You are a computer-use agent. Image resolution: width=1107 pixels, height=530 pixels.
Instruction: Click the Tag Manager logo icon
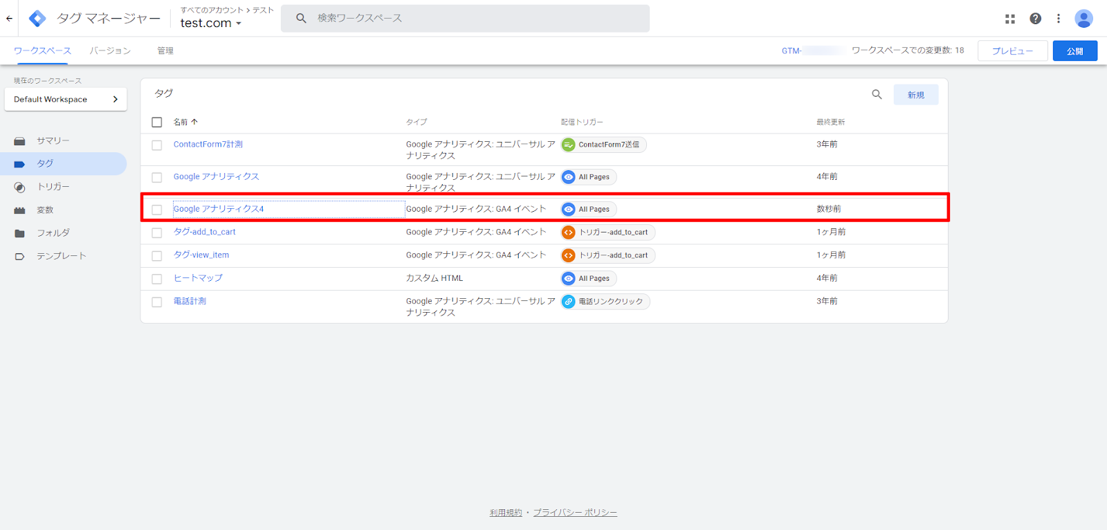click(x=37, y=19)
